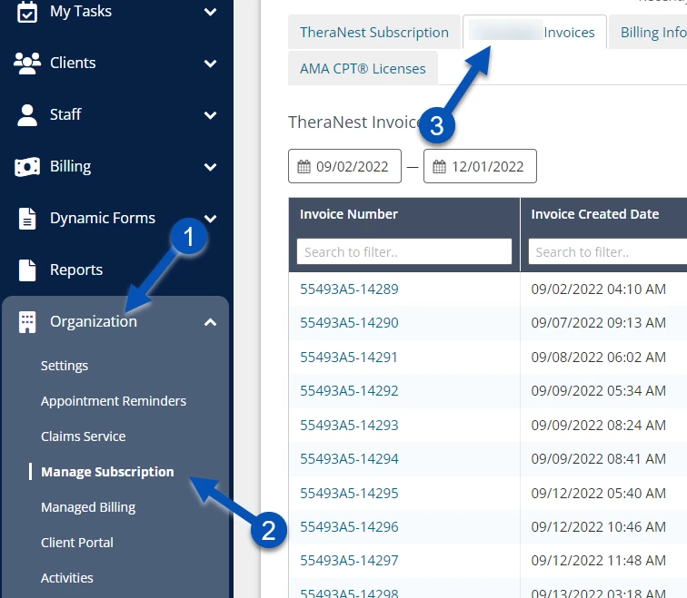This screenshot has height=598, width=687.
Task: Open the AMA CPT® Licenses tab
Action: coord(363,69)
